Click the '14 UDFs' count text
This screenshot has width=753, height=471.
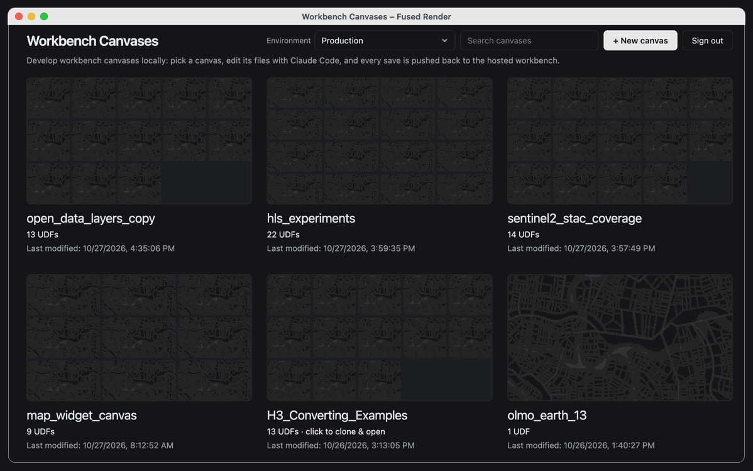pos(524,235)
